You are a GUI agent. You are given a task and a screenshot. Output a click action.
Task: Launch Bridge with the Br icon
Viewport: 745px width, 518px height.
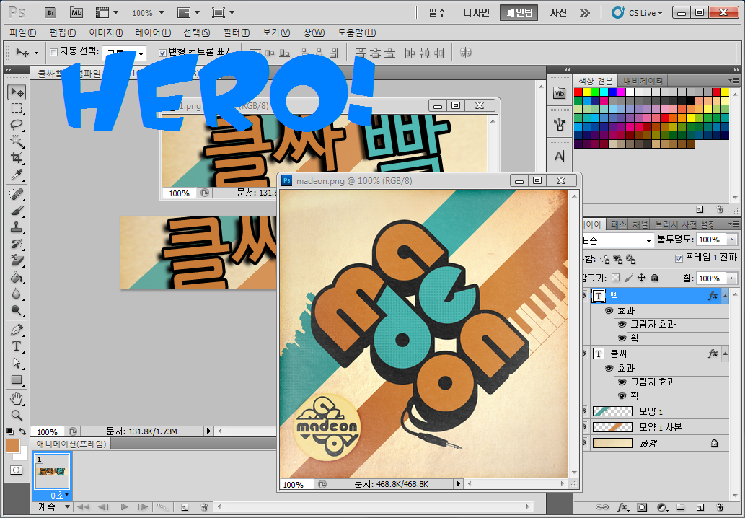(x=50, y=13)
